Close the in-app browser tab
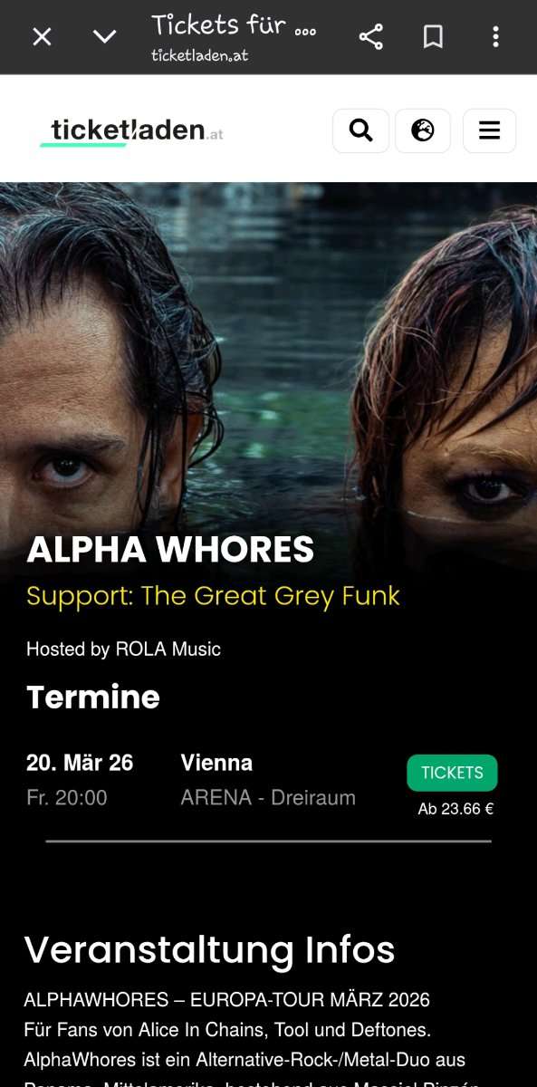The height and width of the screenshot is (1087, 537). [43, 37]
